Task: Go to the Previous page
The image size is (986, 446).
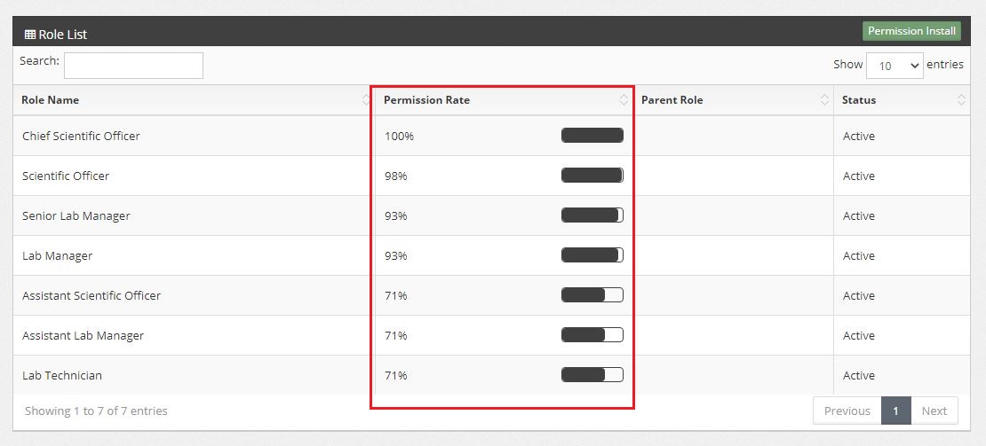Action: point(847,411)
